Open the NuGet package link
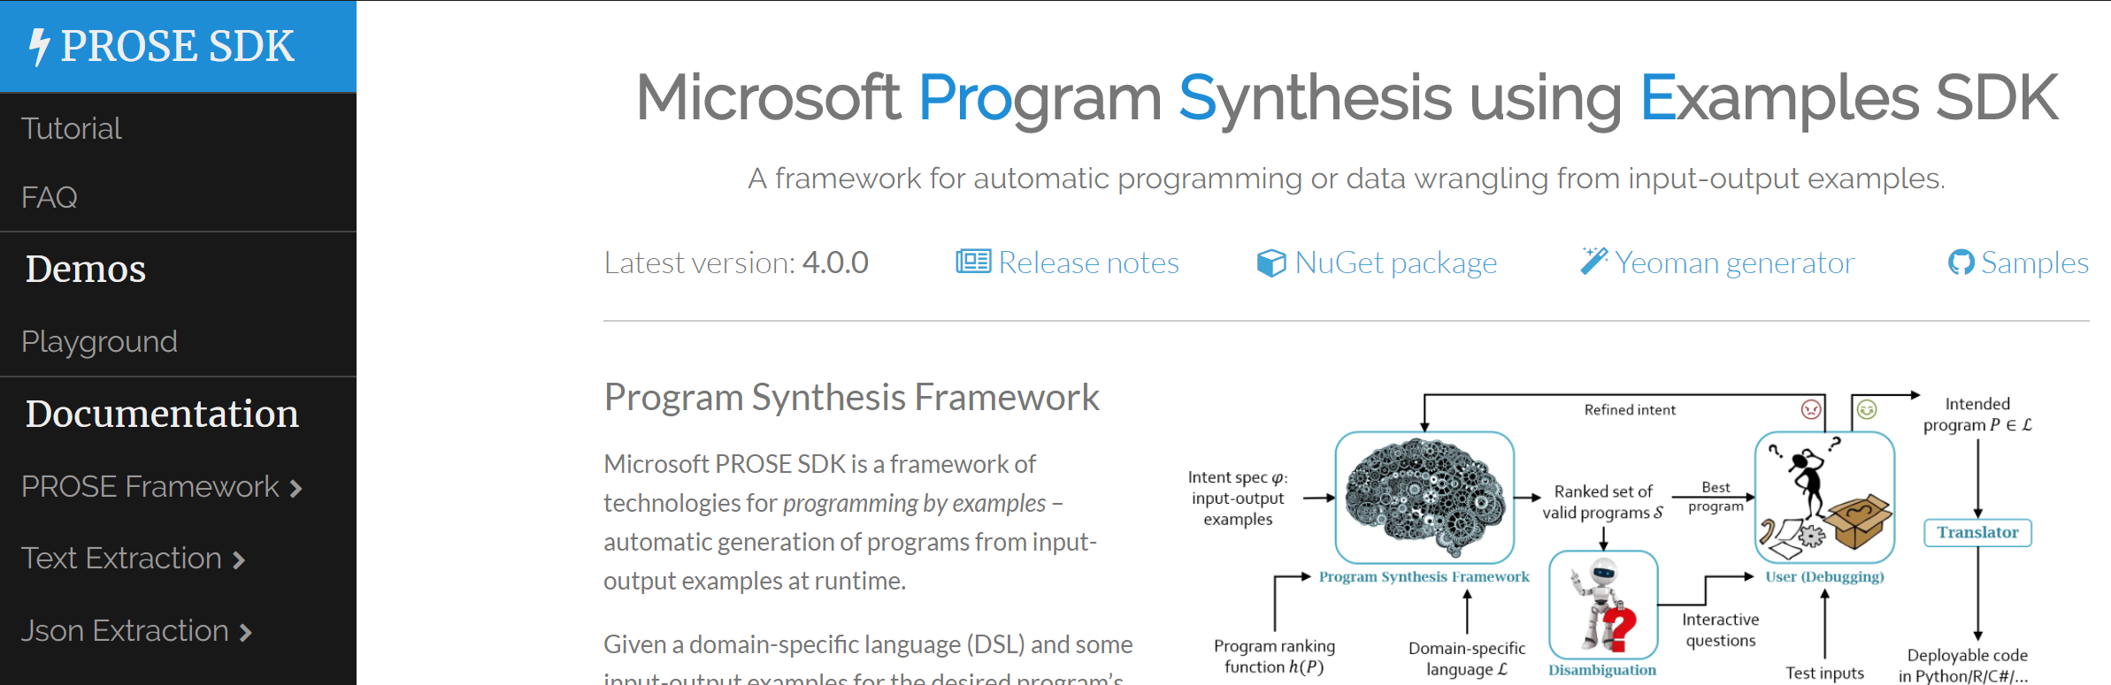 pyautogui.click(x=1396, y=263)
